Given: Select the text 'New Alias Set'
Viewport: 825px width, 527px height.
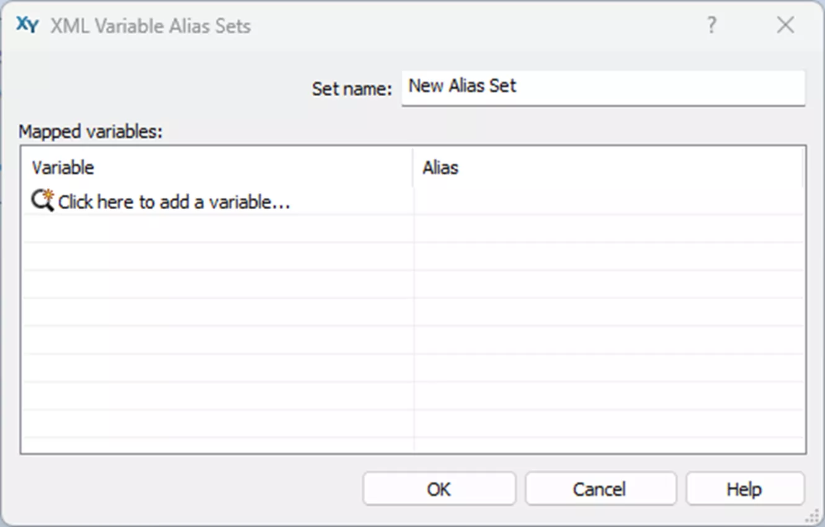Looking at the screenshot, I should coord(462,86).
